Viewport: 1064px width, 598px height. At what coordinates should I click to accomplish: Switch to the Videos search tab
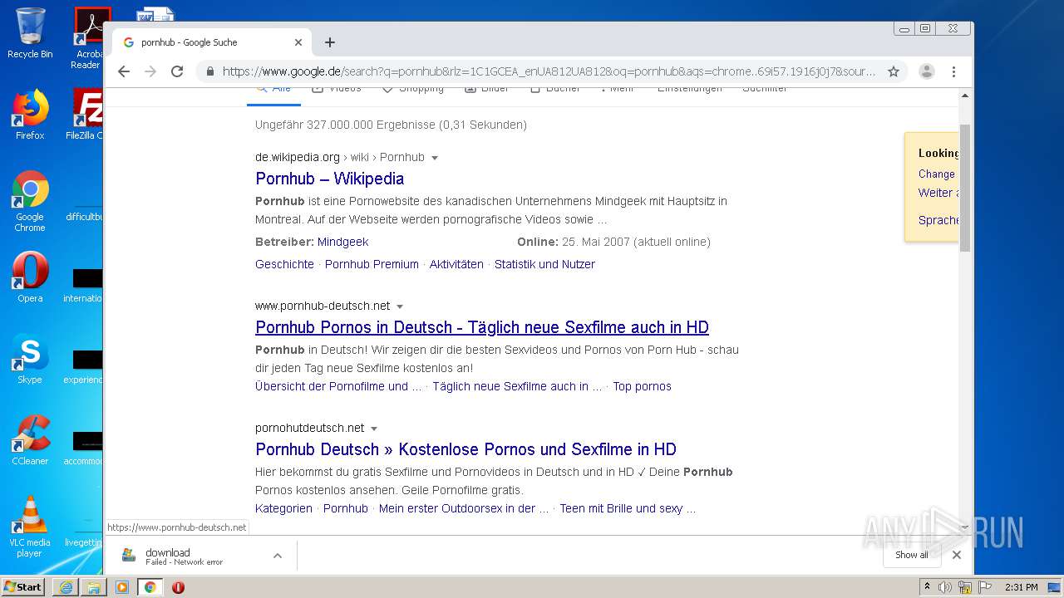[x=337, y=89]
